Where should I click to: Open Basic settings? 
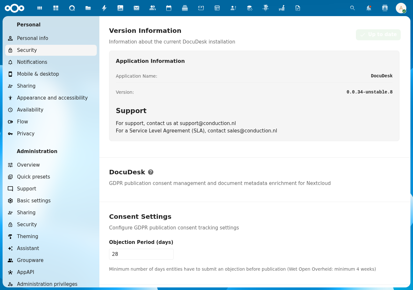51,201
